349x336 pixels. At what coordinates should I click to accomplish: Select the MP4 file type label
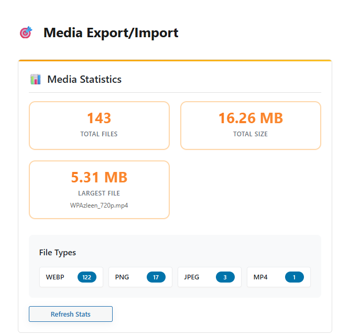(x=260, y=277)
